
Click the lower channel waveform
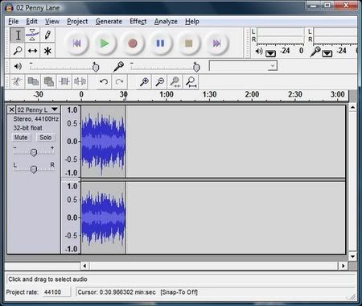(x=104, y=217)
